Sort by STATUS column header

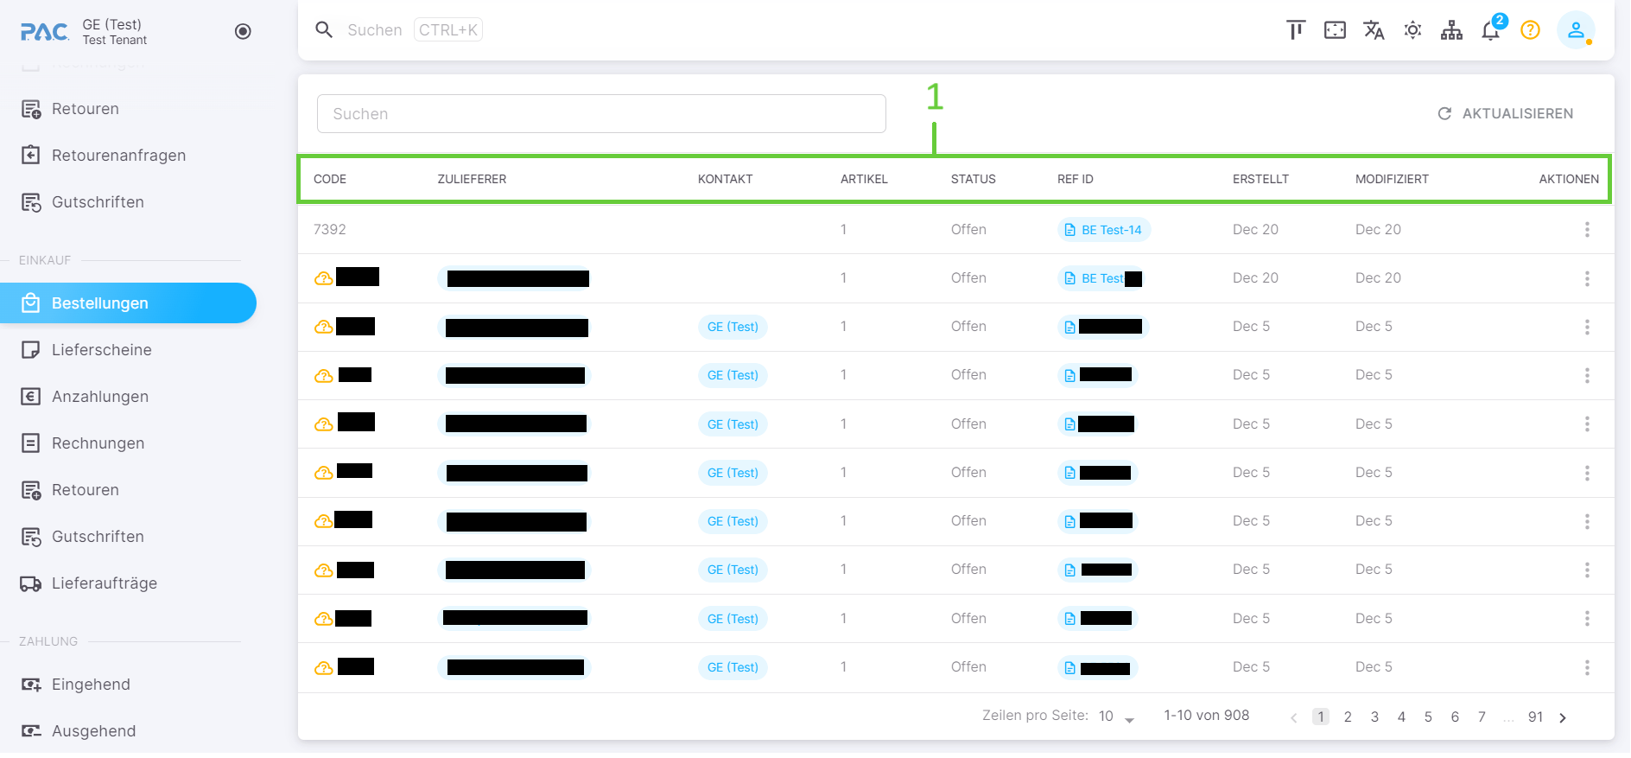pyautogui.click(x=973, y=179)
